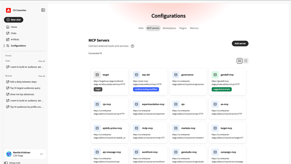
Task: Switch to Marketplaces tab
Action: 169,28
